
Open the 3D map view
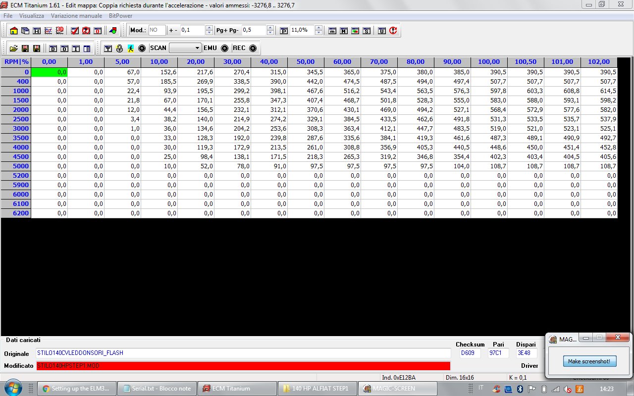pyautogui.click(x=60, y=31)
